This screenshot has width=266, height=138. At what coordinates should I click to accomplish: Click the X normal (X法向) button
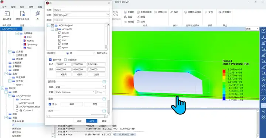pos(64,75)
